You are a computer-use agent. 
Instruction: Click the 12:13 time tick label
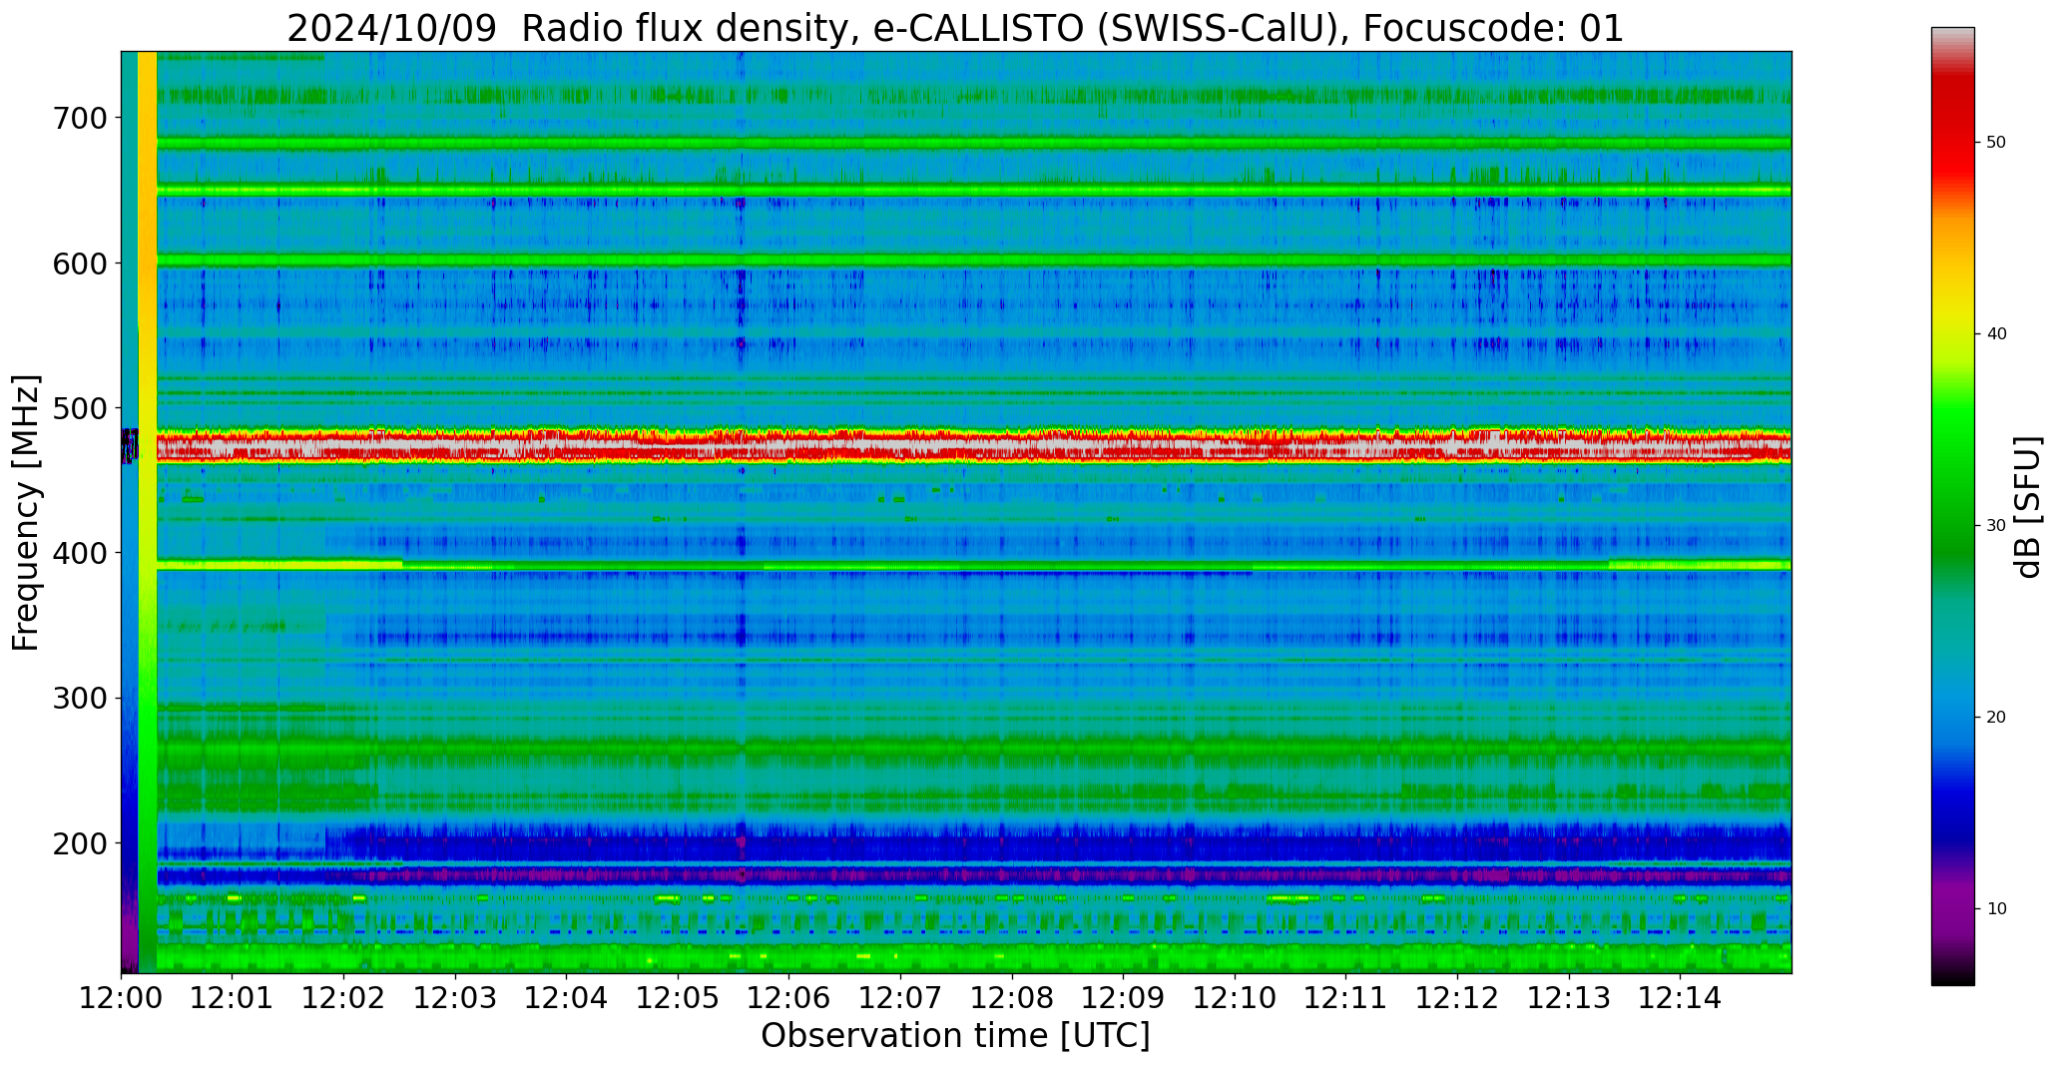(x=1568, y=997)
